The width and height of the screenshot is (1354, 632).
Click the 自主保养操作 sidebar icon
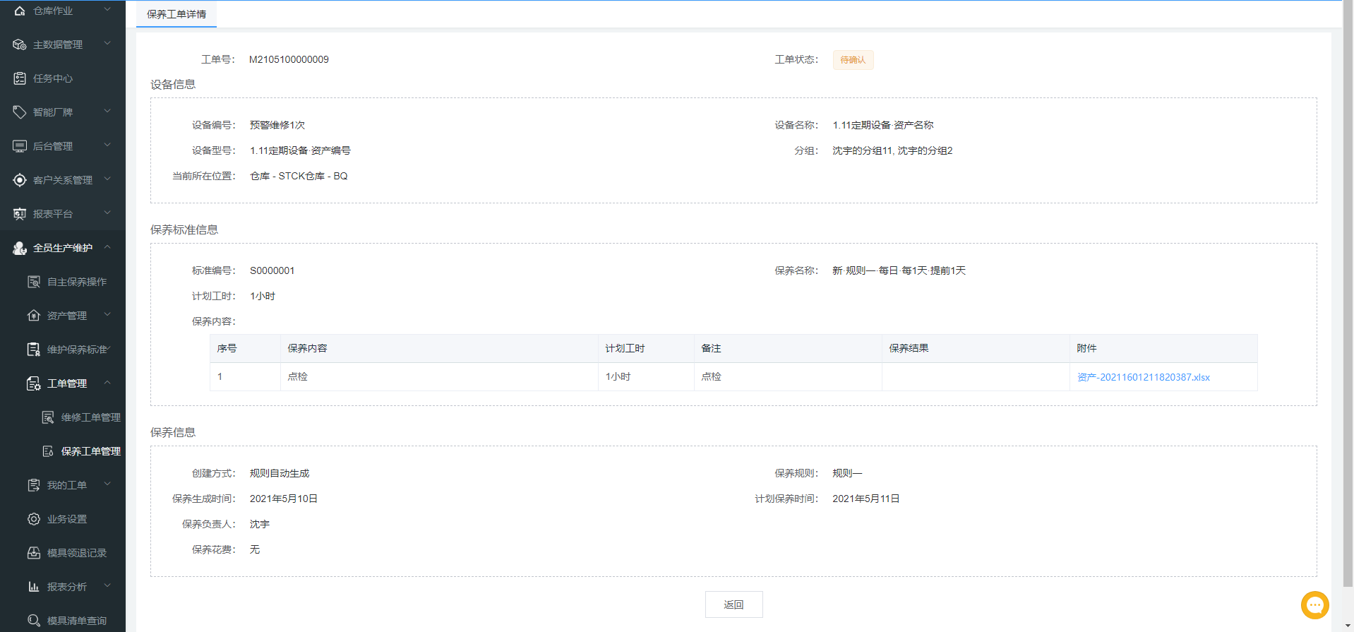click(34, 282)
